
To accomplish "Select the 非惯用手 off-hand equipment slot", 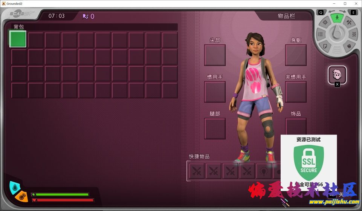I will [x=296, y=92].
